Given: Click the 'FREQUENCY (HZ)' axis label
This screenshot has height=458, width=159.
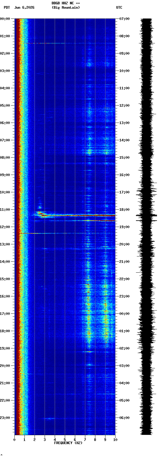Looking at the screenshot, I should pos(68,443).
